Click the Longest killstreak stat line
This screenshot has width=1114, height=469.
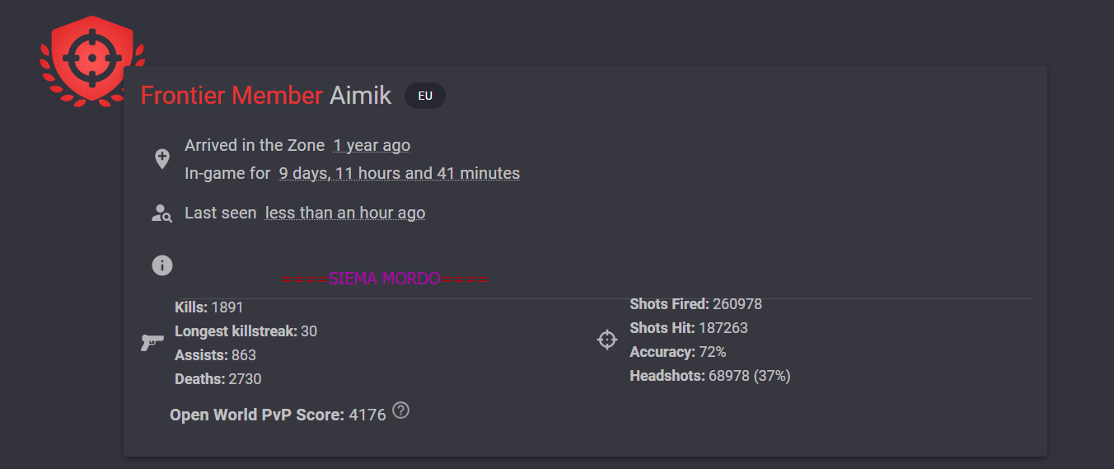tap(246, 331)
